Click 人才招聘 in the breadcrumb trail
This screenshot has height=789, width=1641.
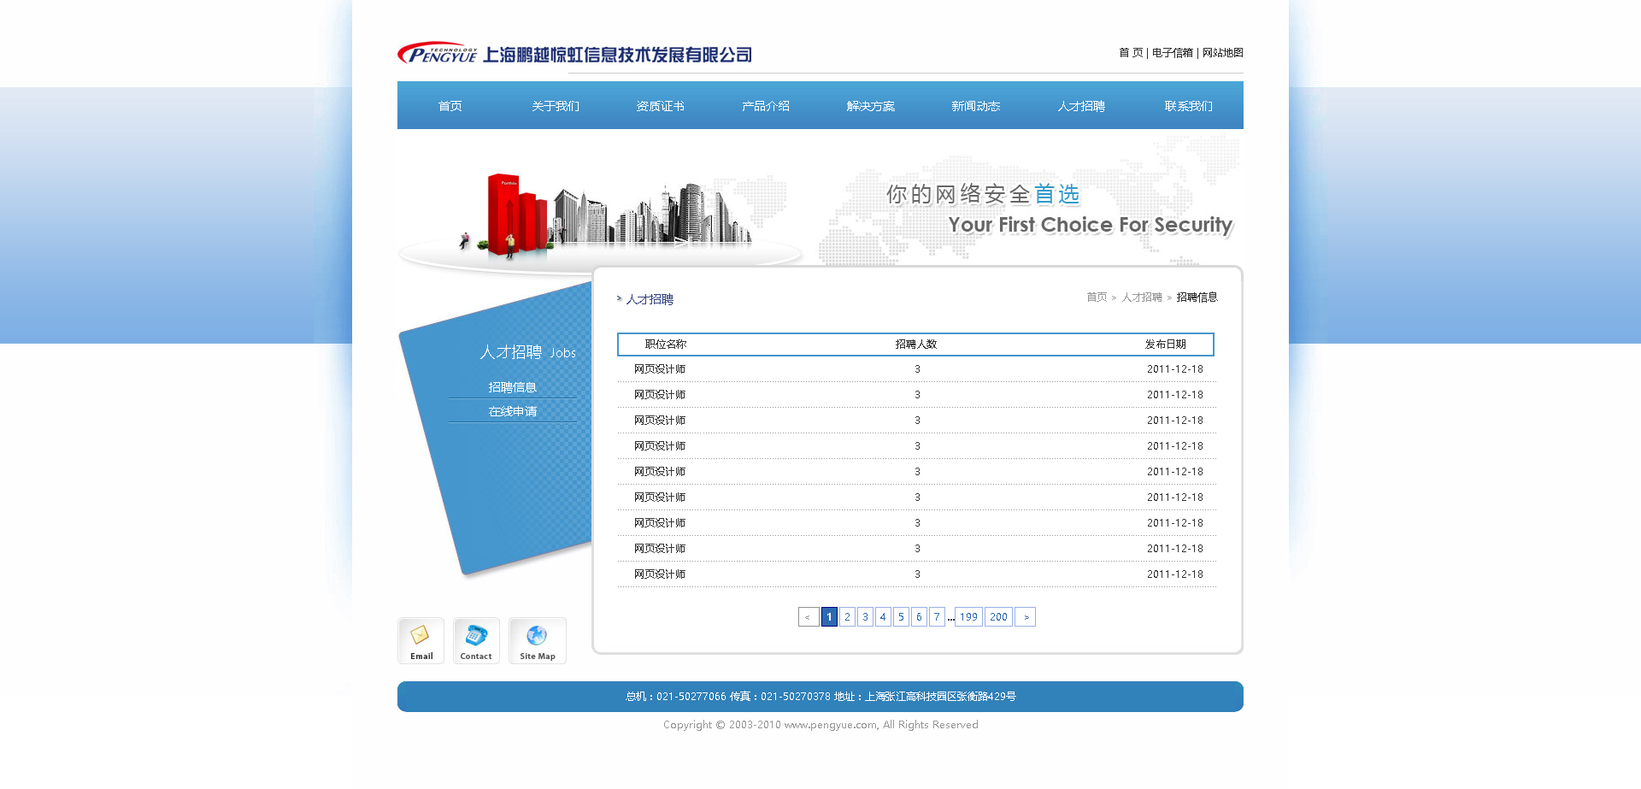(x=1142, y=297)
